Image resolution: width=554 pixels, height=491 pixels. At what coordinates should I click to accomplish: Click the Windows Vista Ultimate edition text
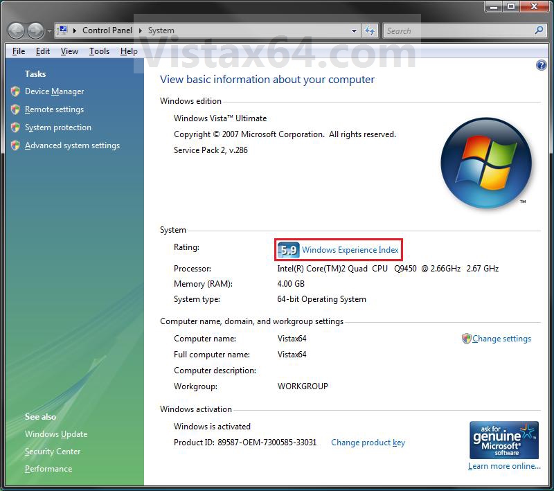220,118
